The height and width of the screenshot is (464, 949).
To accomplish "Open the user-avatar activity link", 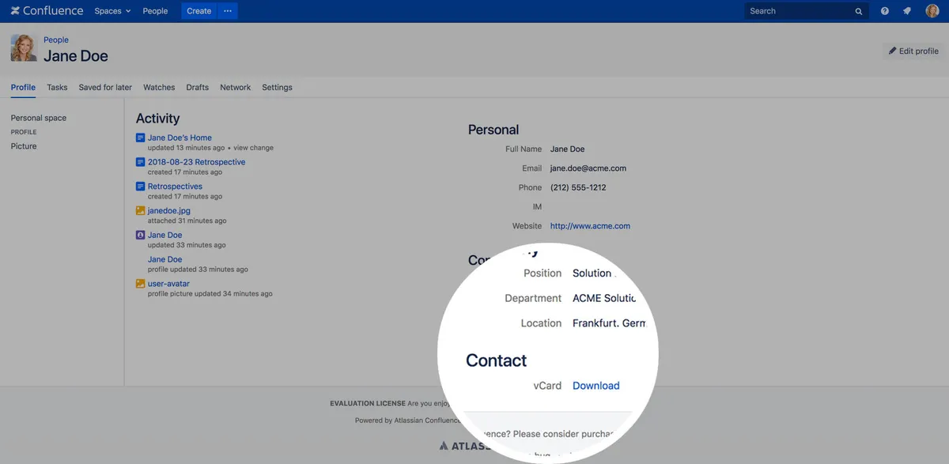I will point(168,284).
